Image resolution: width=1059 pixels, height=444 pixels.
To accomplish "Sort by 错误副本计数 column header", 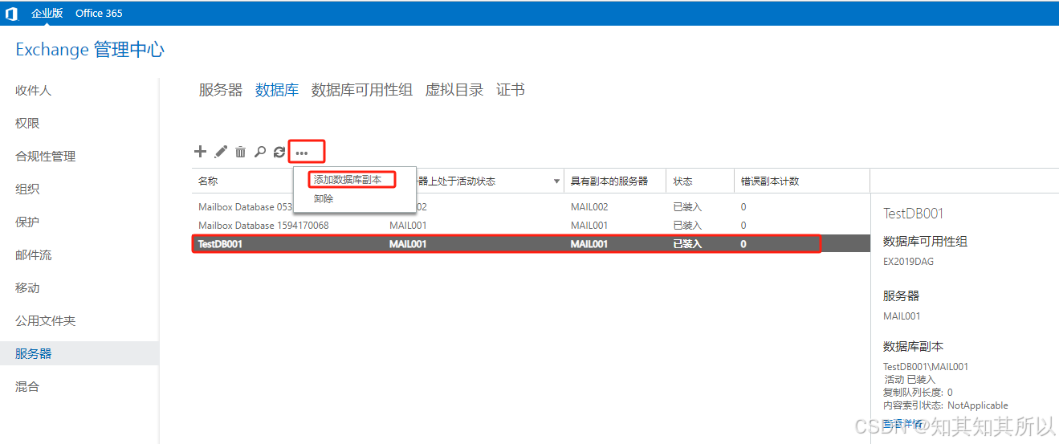I will (770, 181).
